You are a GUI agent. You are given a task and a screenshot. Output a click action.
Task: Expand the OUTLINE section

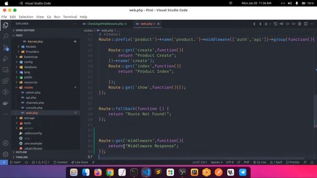pyautogui.click(x=21, y=152)
